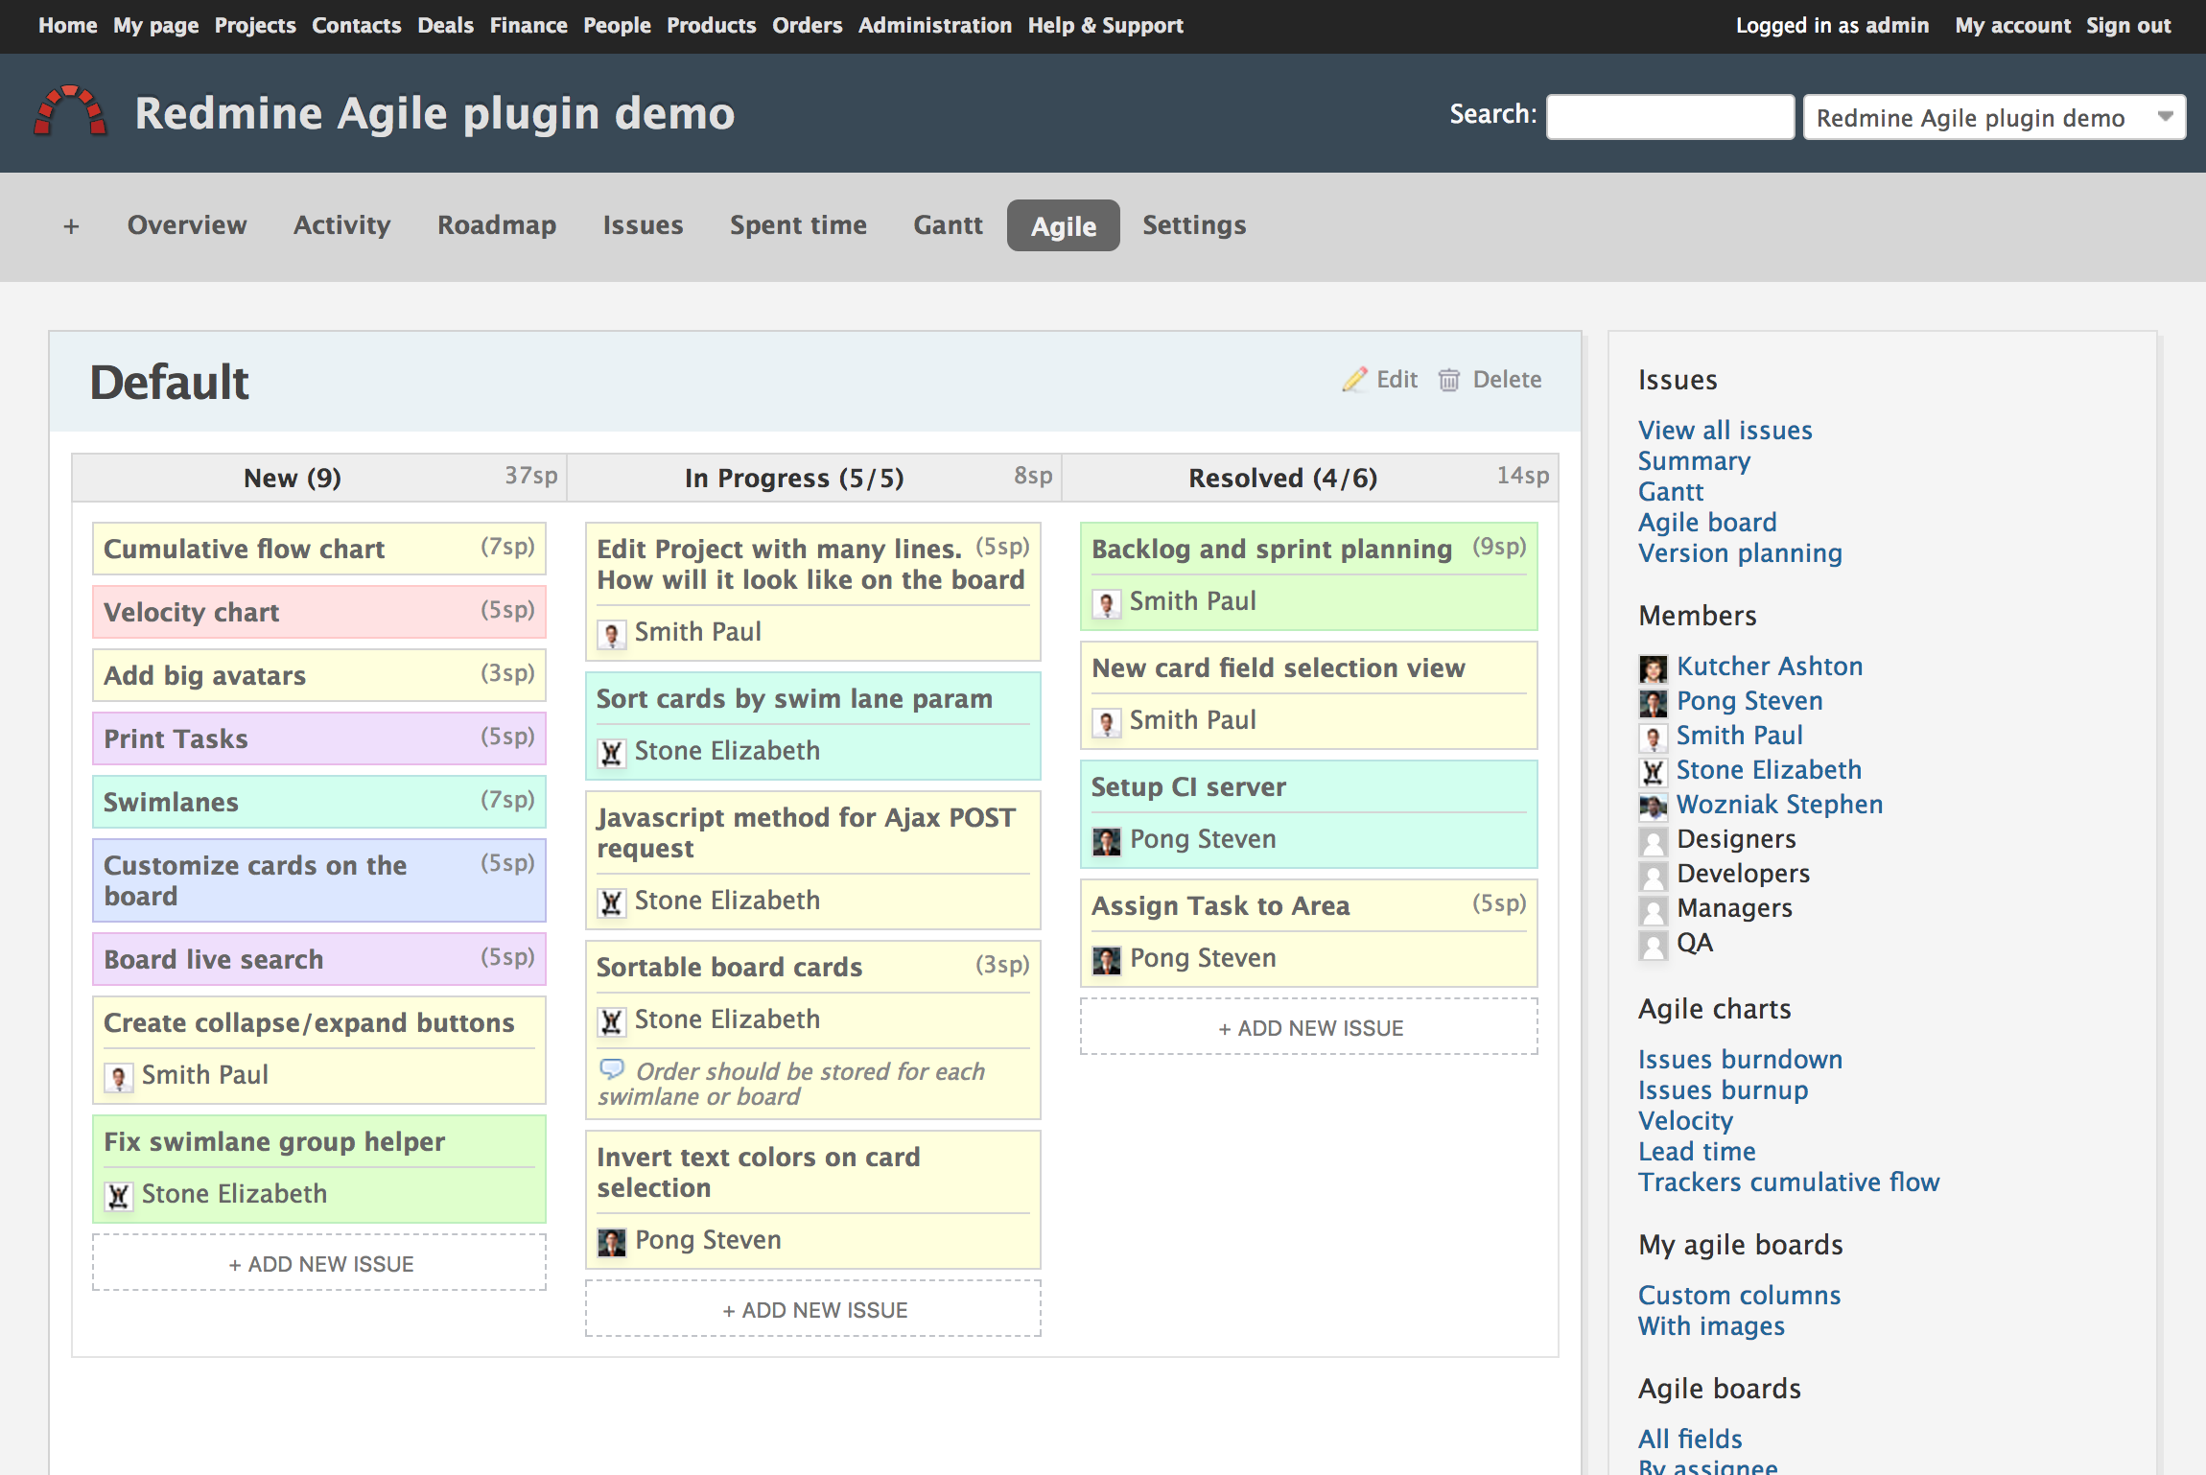Open the plus menu beside Overview
Image resolution: width=2206 pixels, height=1475 pixels.
[x=71, y=226]
